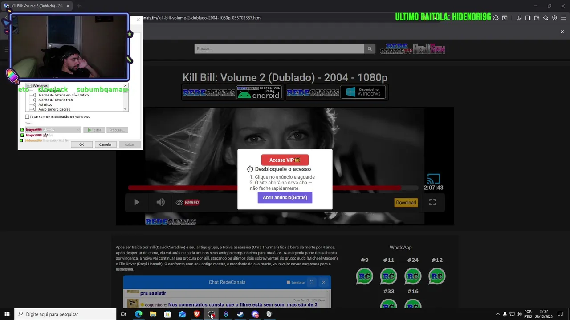570x320 pixels.
Task: Open WhatsApp group #9
Action: 365,276
